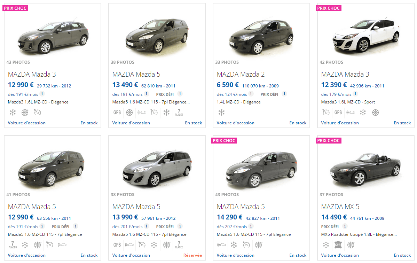417x263 pixels.
Task: Click the 7 places icon on the 13 490 € Mazda 5
Action: pyautogui.click(x=179, y=113)
